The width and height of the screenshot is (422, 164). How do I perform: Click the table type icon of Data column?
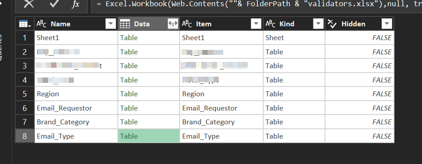tap(125, 24)
